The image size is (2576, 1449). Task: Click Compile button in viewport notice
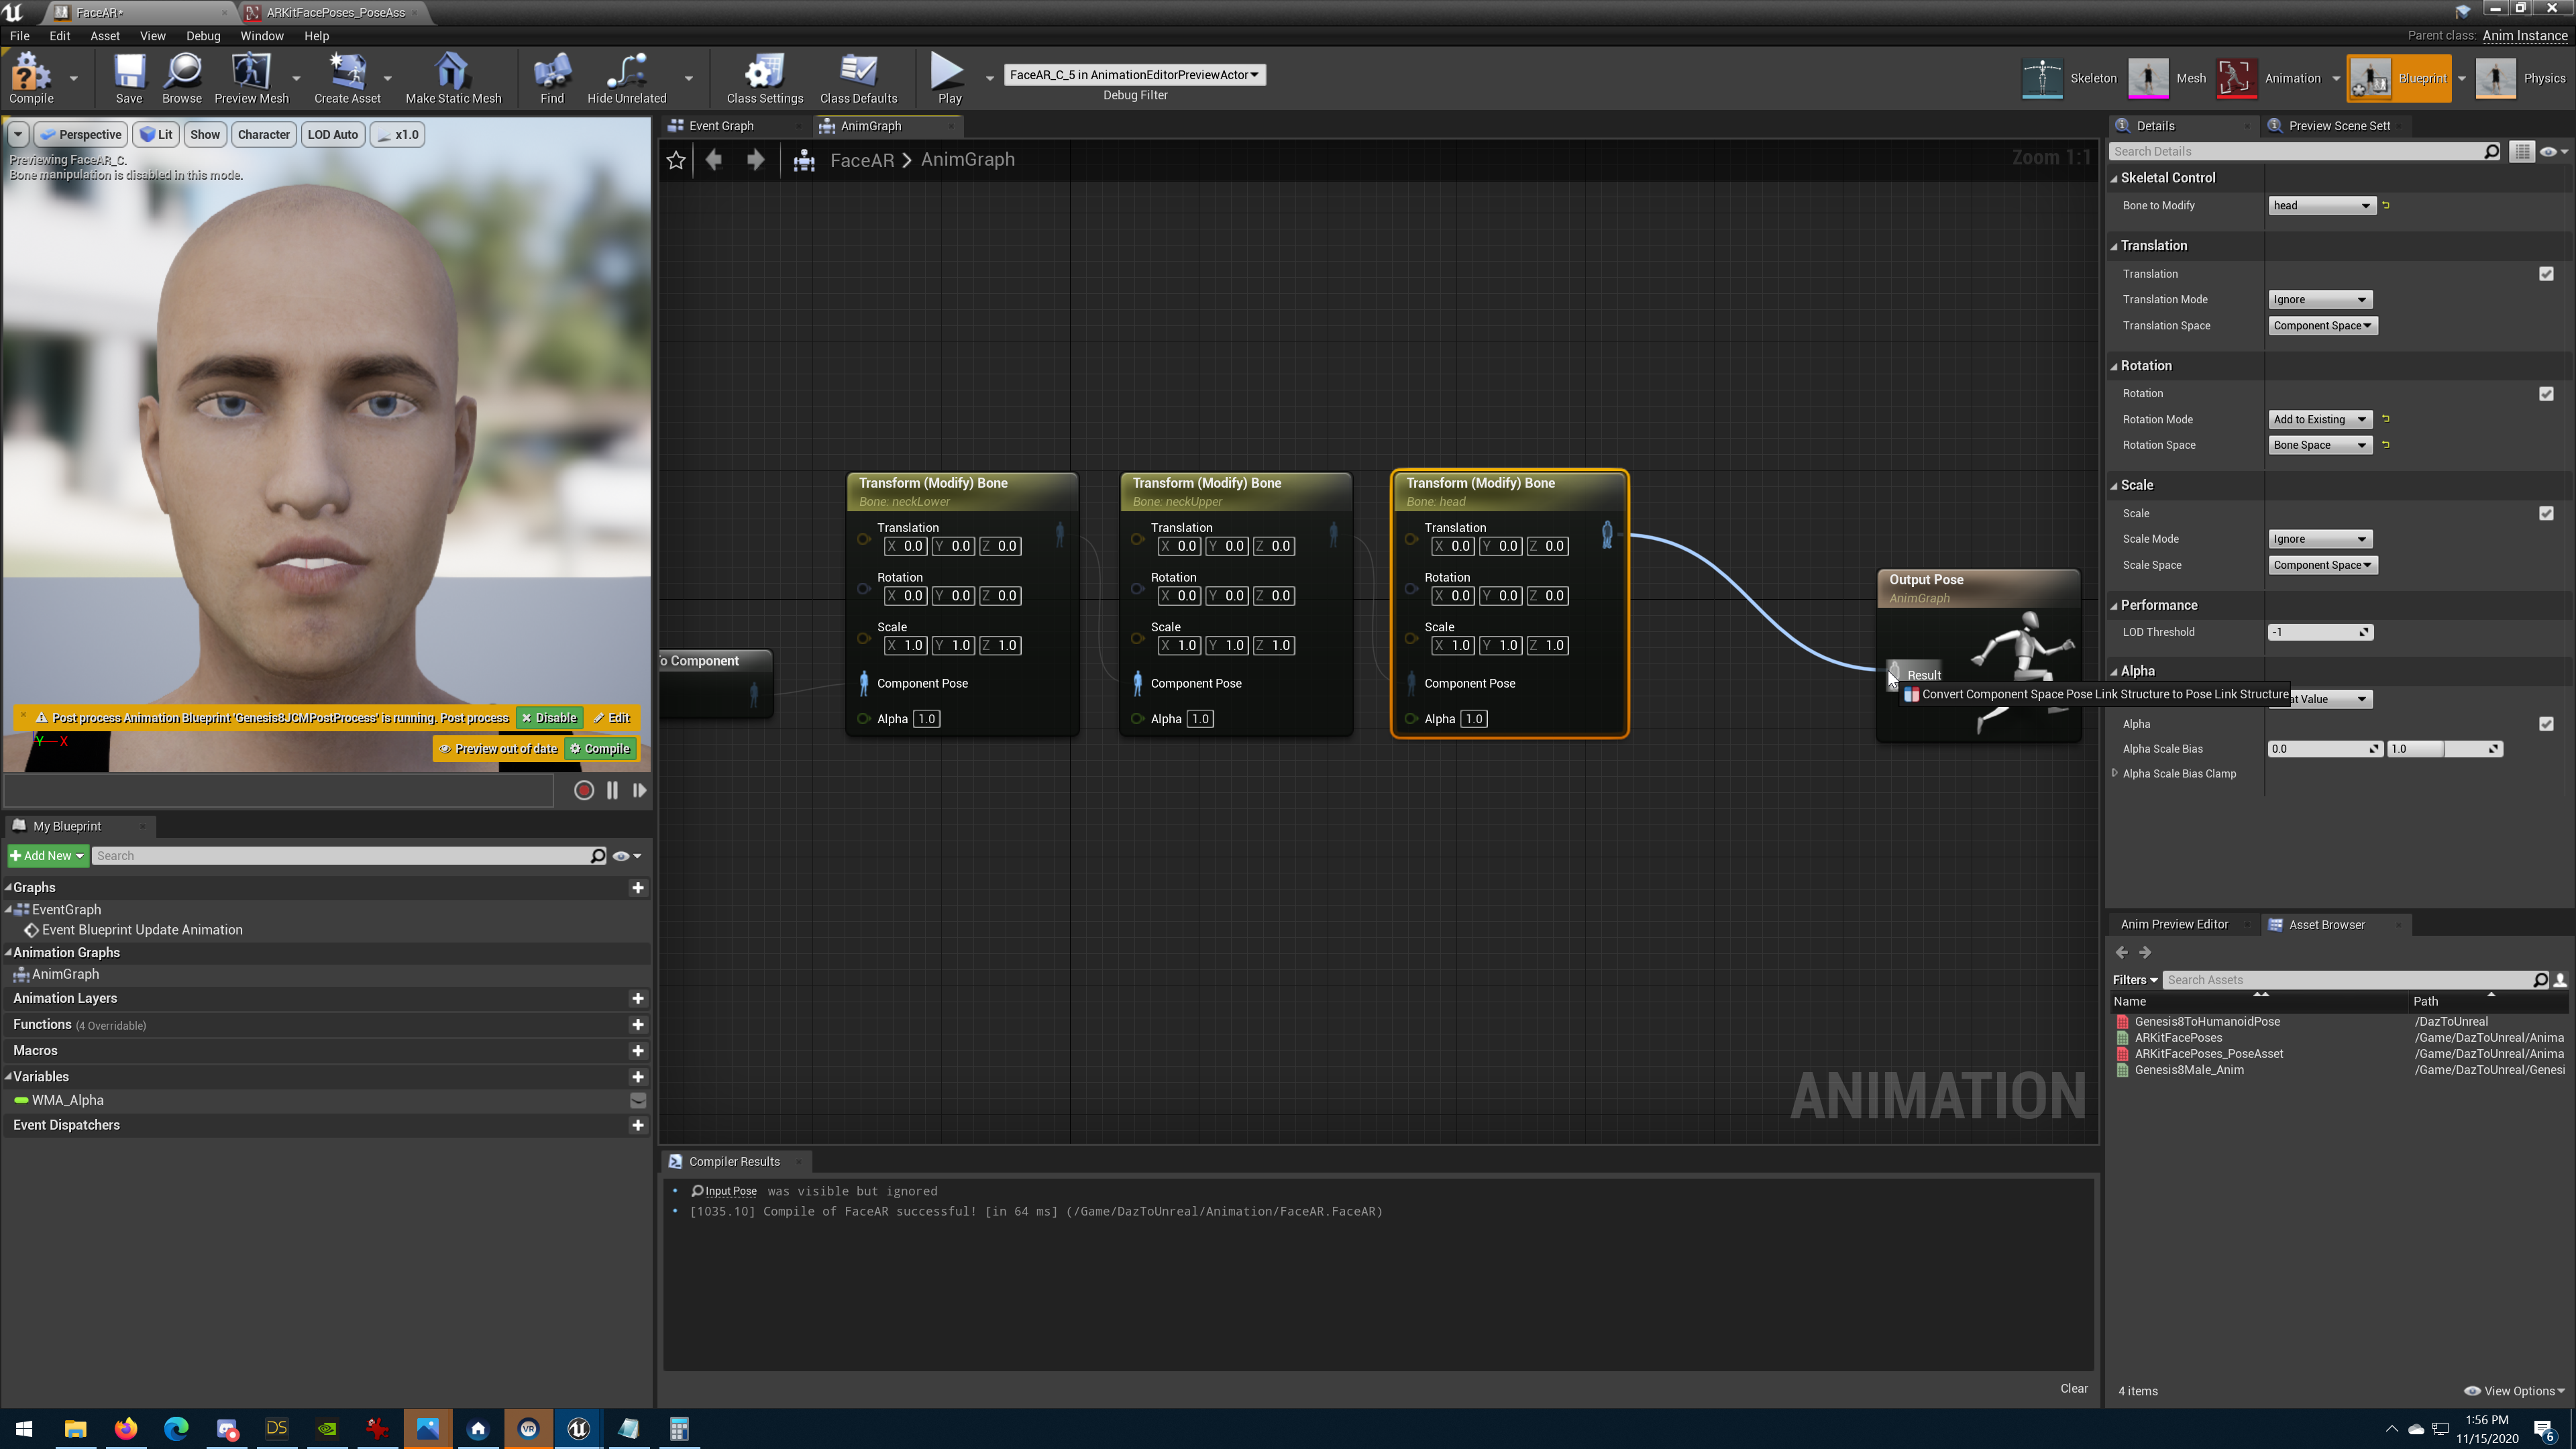point(600,748)
